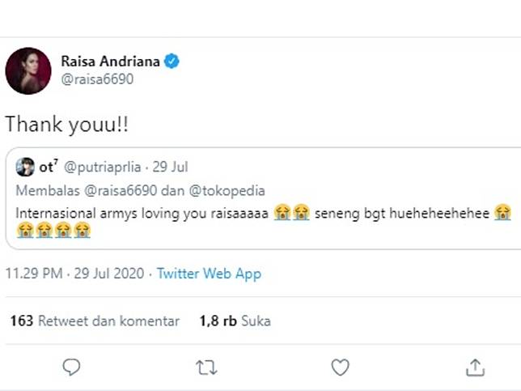Viewport: 521px width, 391px height.
Task: Open the Twitter Web App source link
Action: pos(209,274)
